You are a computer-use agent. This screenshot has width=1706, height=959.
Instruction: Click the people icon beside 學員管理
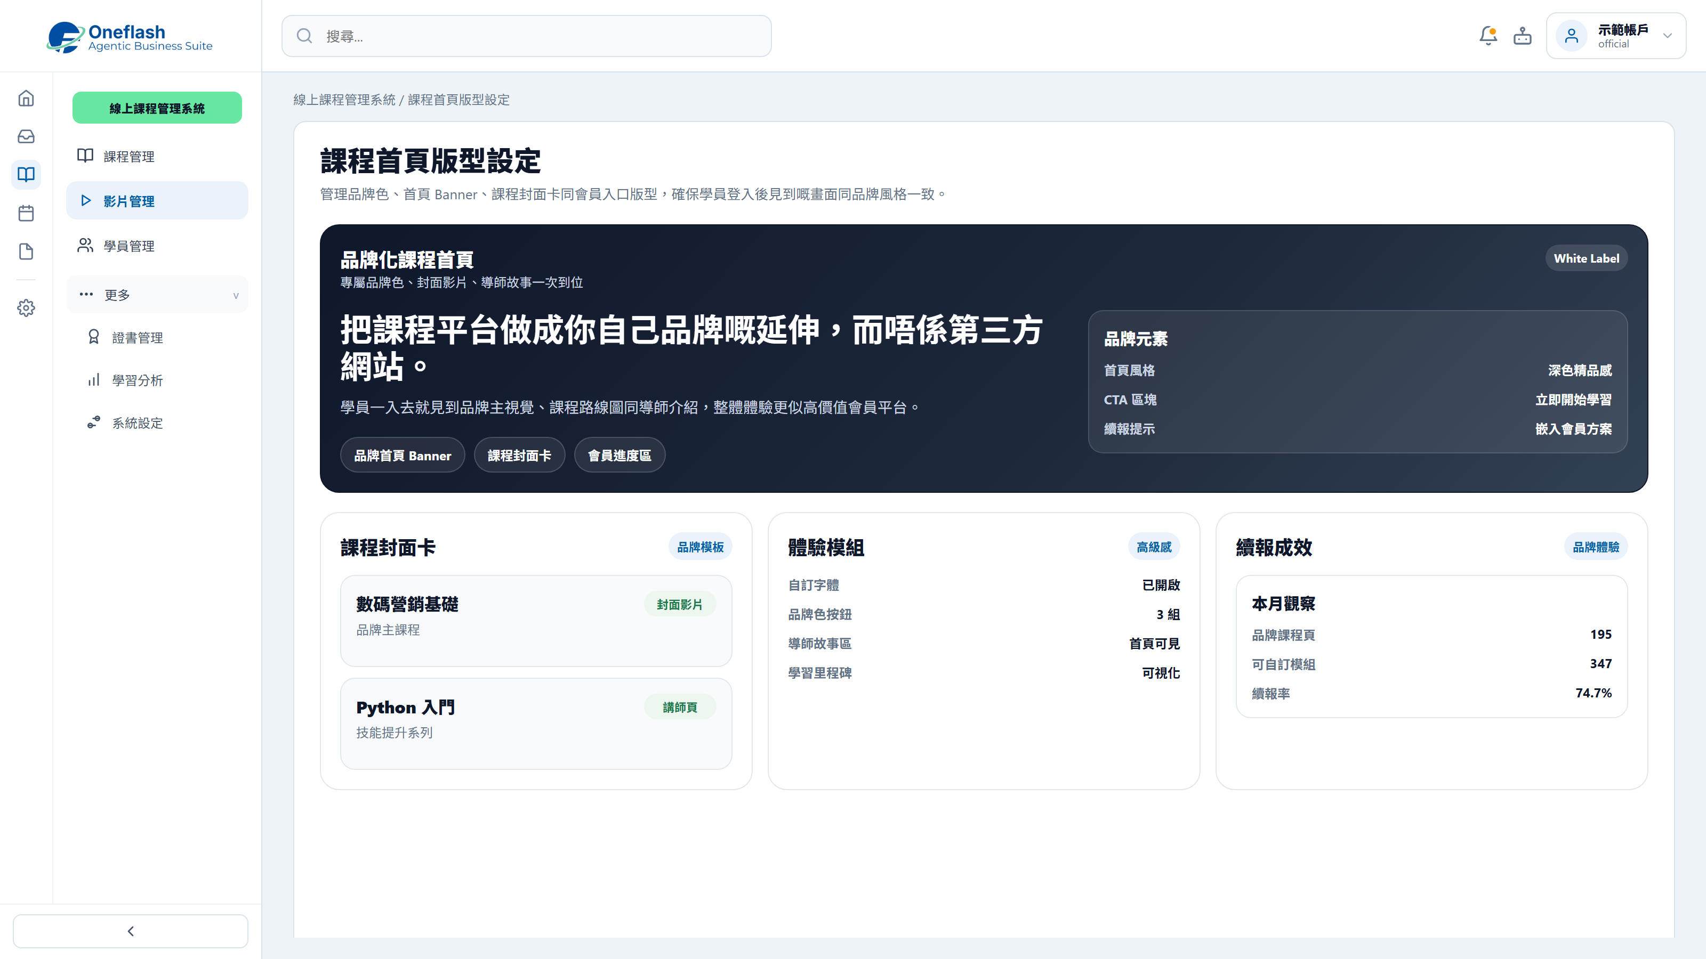pos(85,246)
